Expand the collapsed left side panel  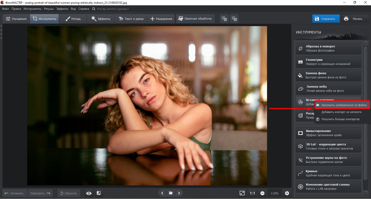coord(1,26)
